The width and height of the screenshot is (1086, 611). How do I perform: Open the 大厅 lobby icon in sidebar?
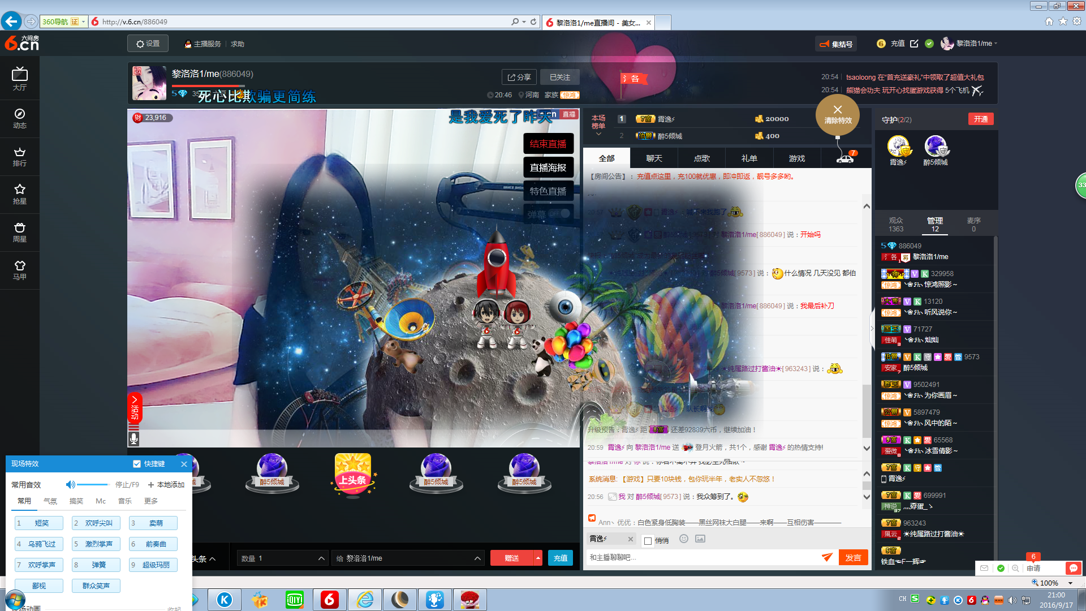tap(20, 79)
